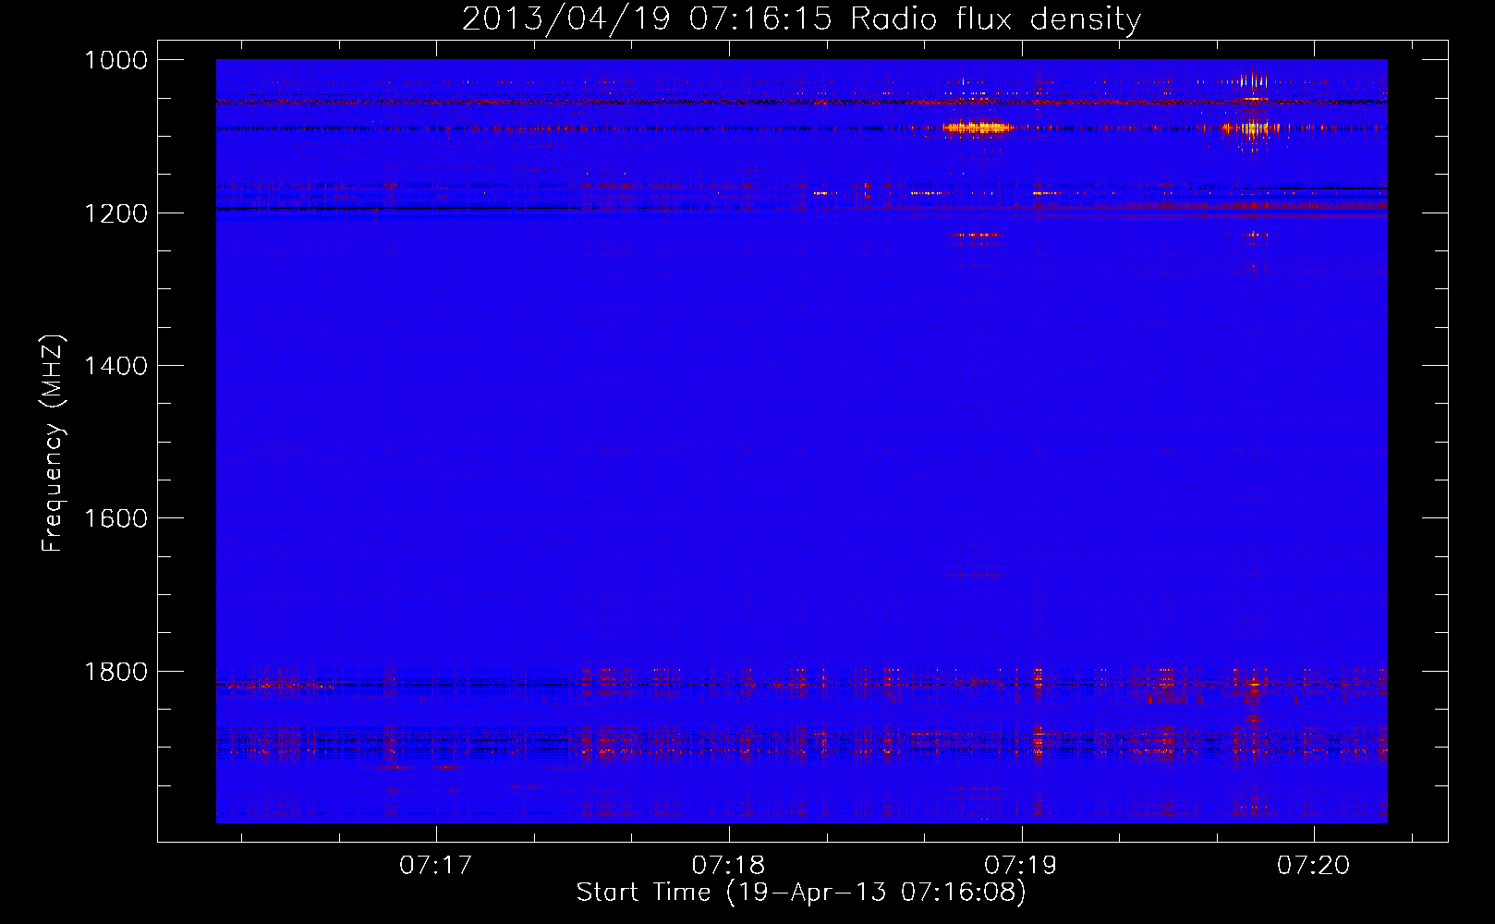The image size is (1495, 924).
Task: Click the small red burst below 1200 MHz near 07:19
Action: (977, 235)
